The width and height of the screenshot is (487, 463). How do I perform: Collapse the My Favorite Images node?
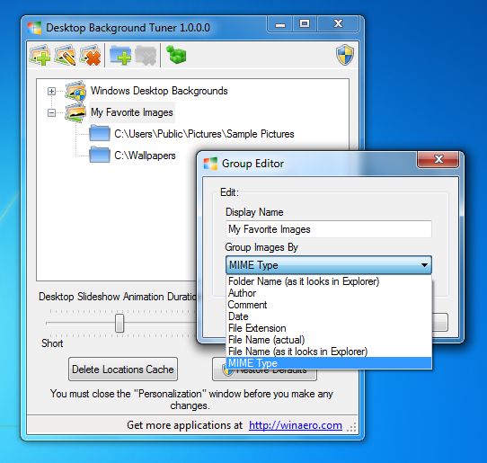tap(51, 112)
